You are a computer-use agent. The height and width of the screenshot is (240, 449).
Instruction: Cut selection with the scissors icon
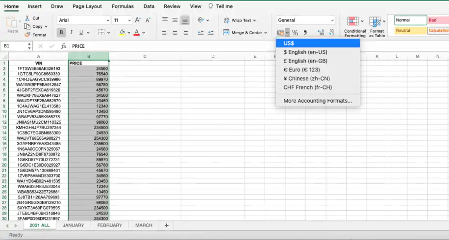coord(27,18)
